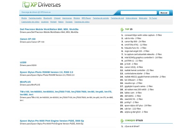Open the Raton category
Image resolution: width=192 pixels, height=128 pixels.
click(x=61, y=22)
